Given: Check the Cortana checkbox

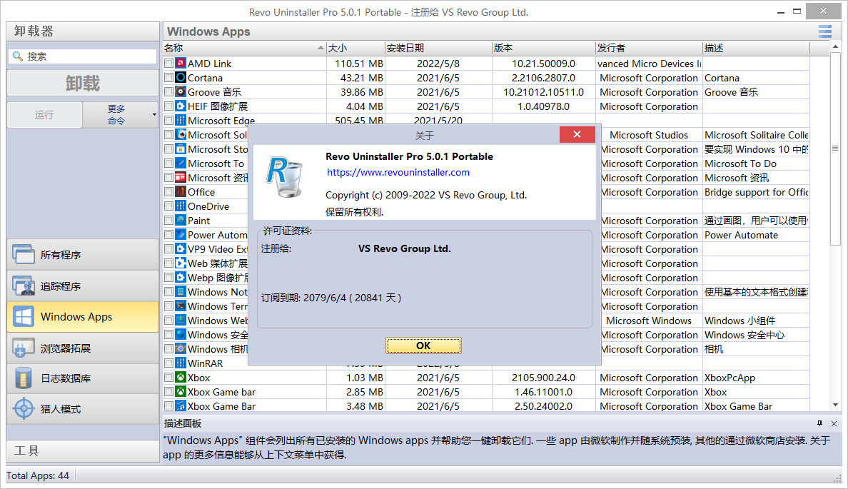Looking at the screenshot, I should click(x=168, y=78).
